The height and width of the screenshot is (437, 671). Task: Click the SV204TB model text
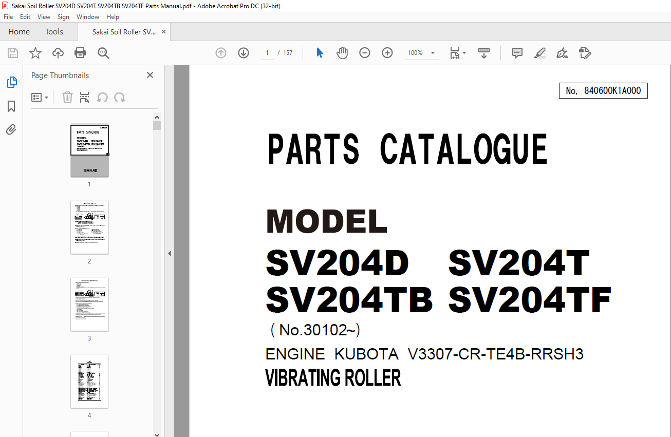pyautogui.click(x=349, y=300)
